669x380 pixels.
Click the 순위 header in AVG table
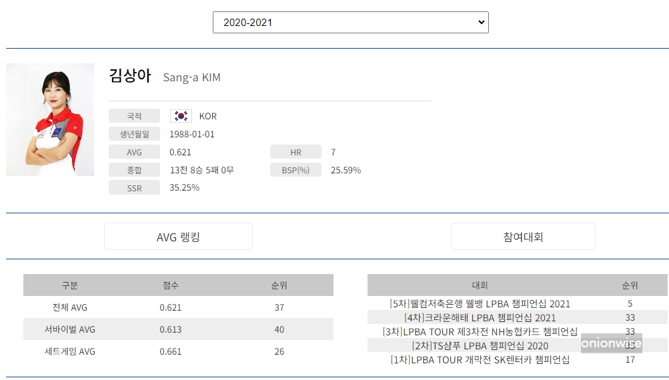point(279,285)
